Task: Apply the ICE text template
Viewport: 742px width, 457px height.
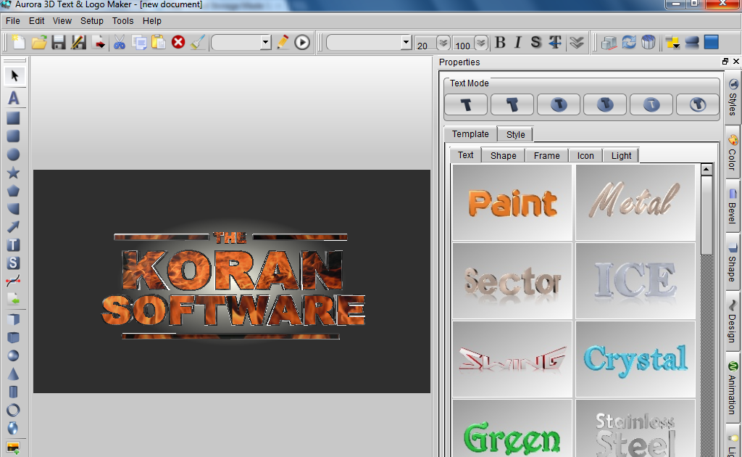Action: (635, 281)
